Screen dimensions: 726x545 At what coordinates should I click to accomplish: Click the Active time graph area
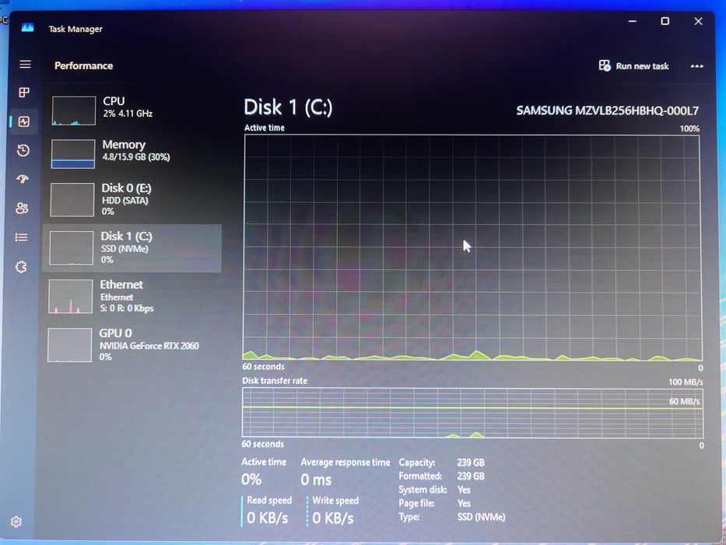(472, 248)
